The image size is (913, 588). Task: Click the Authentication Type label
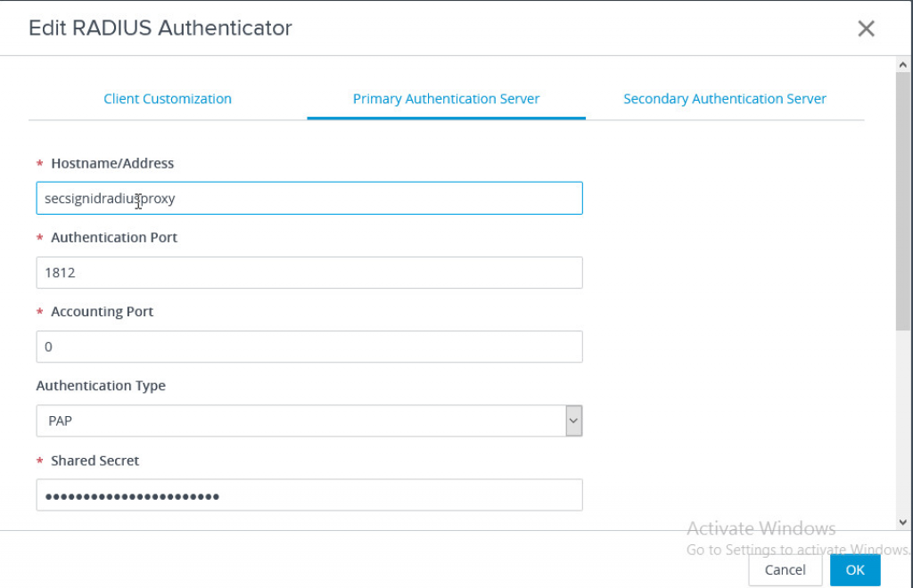pos(101,386)
